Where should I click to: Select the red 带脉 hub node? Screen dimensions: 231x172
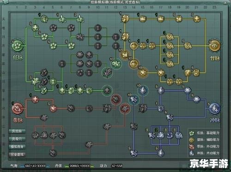click(18, 108)
